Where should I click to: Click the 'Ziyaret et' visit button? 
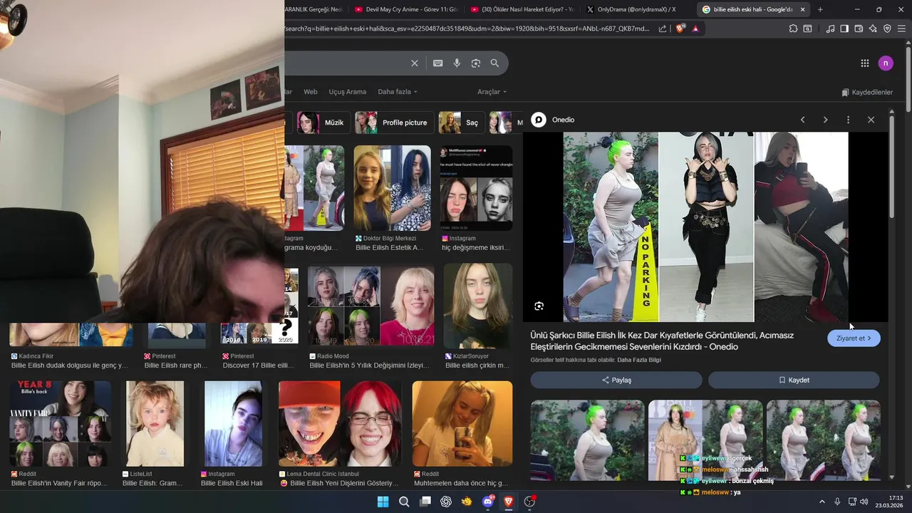pos(854,338)
